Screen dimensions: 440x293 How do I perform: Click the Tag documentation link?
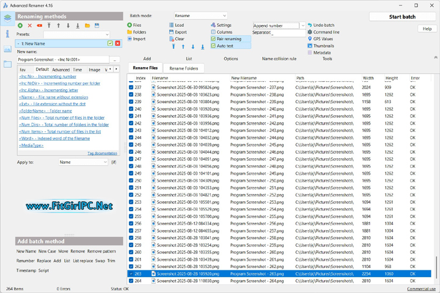point(102,153)
